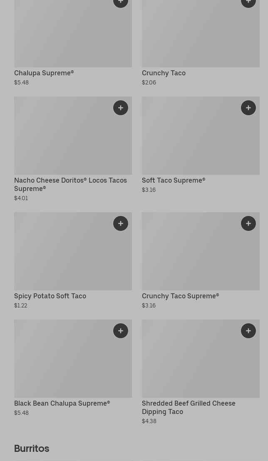View Soft Taco Supreme image
This screenshot has width=268, height=461.
[201, 136]
